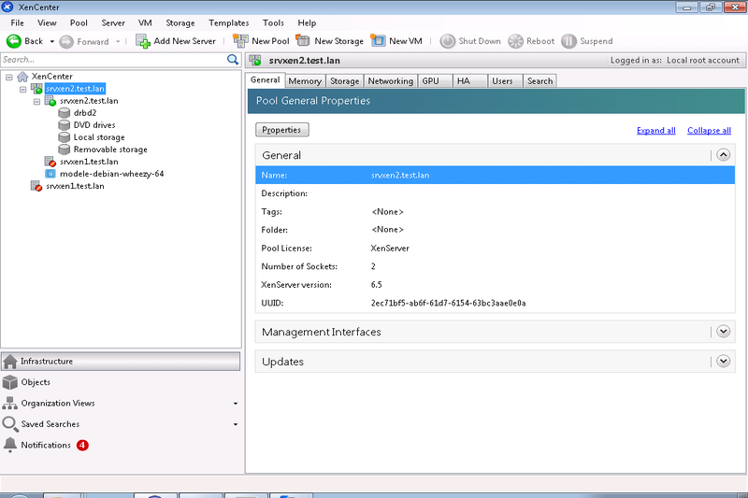This screenshot has height=498, width=748.
Task: Click the Reboot icon
Action: [516, 41]
